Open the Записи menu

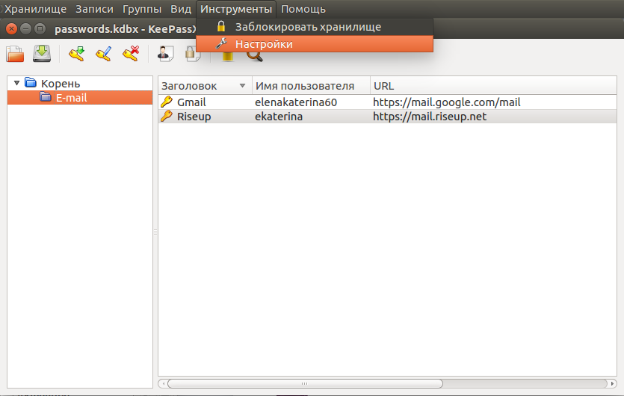[x=94, y=9]
